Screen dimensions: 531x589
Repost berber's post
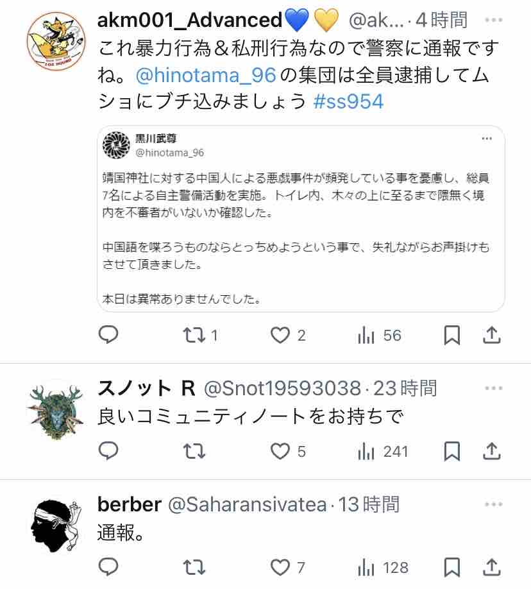click(194, 567)
